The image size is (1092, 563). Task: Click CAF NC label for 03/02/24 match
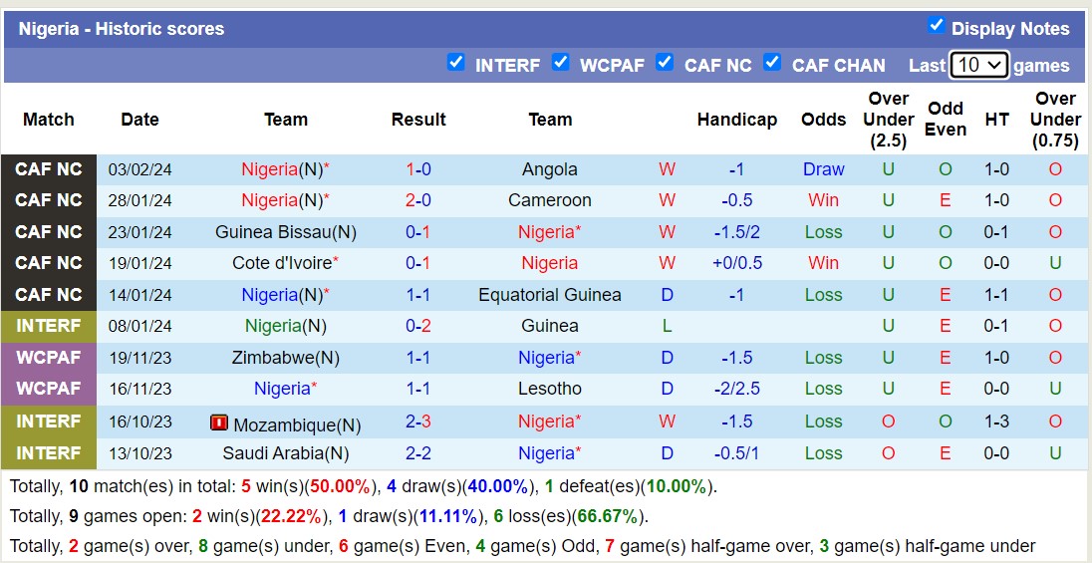pyautogui.click(x=49, y=169)
